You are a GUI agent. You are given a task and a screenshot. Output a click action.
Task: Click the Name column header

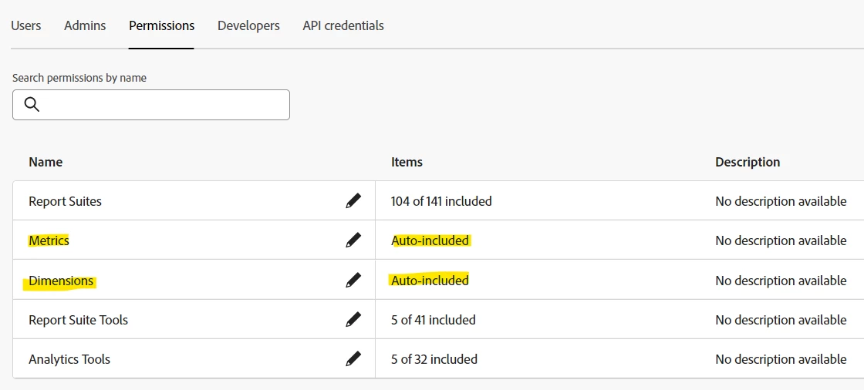pyautogui.click(x=46, y=162)
